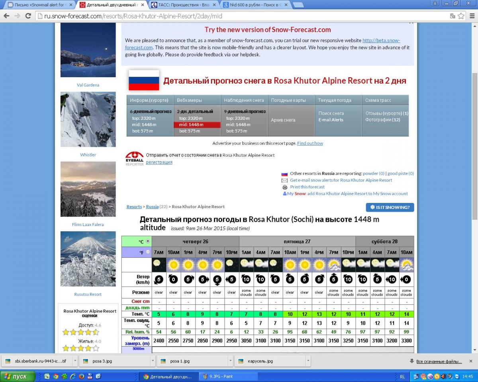
Task: Click the регистрация link
Action: click(159, 162)
